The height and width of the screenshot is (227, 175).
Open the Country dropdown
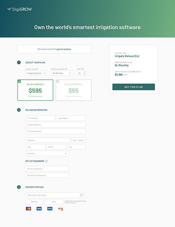47,153
